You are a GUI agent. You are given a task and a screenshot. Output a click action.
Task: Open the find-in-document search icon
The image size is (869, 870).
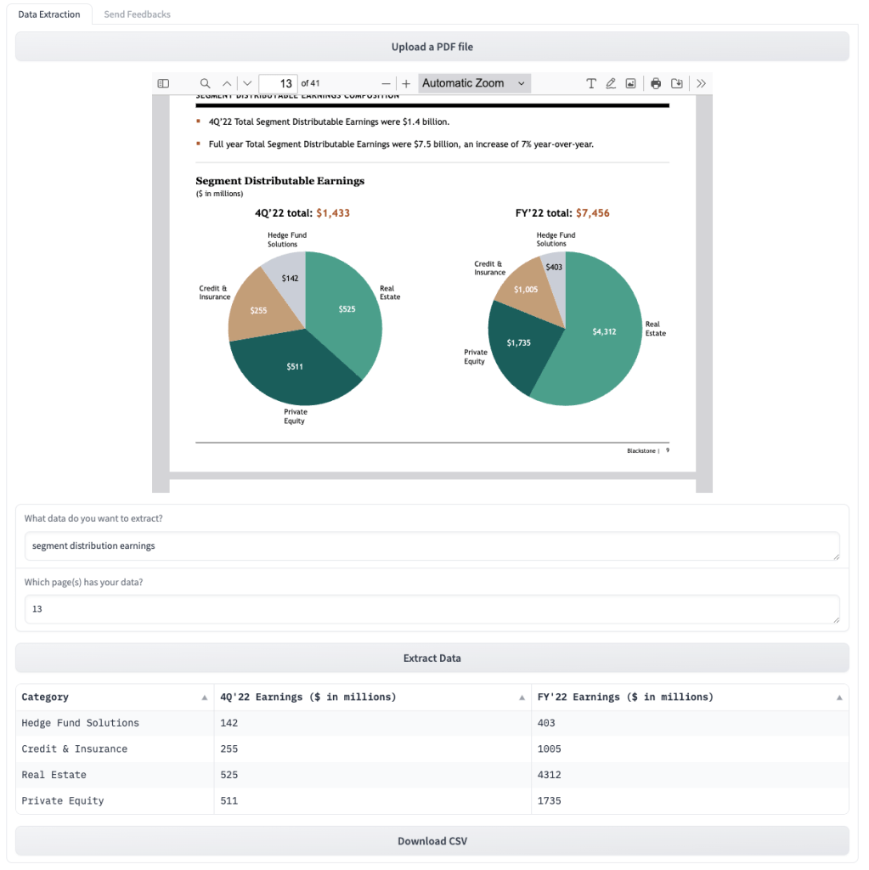pyautogui.click(x=205, y=83)
